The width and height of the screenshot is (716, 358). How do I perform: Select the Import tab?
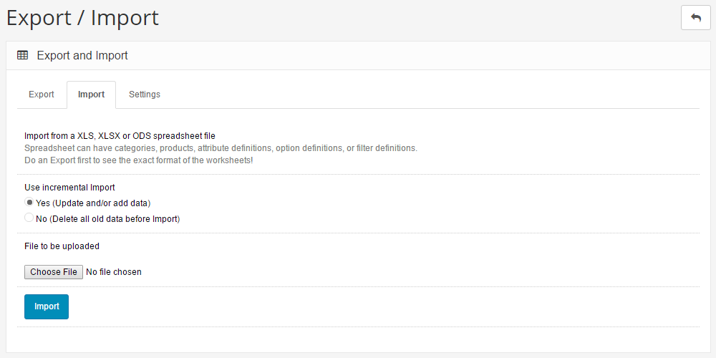click(x=92, y=95)
